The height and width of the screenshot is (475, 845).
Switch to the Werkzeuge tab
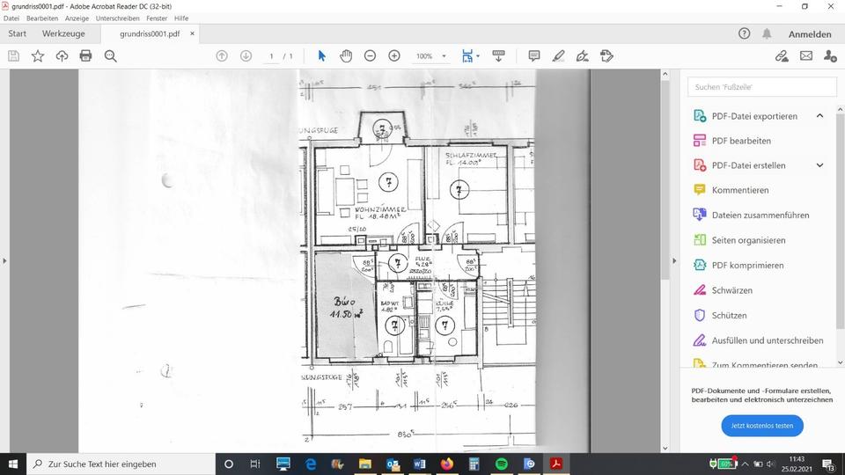click(x=63, y=33)
